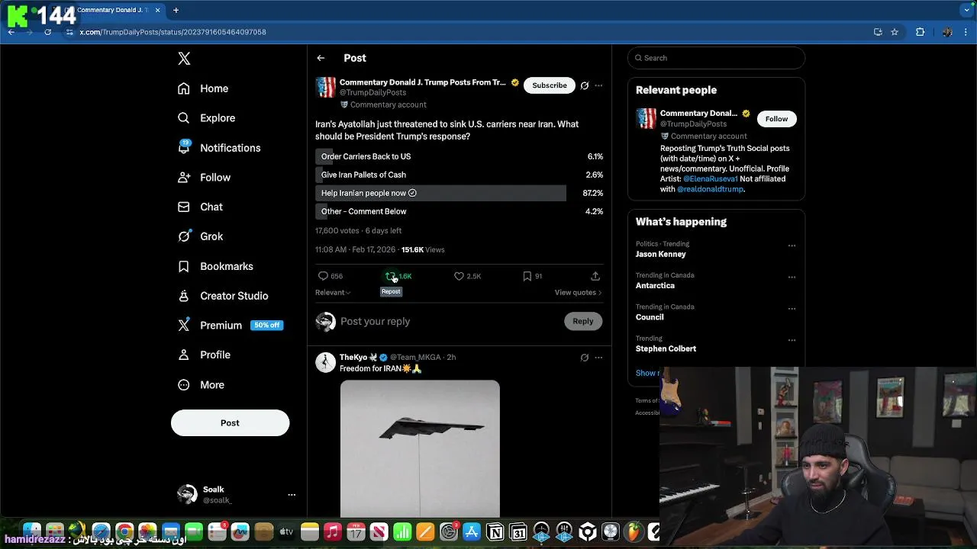Open the X logo home link

(x=184, y=59)
